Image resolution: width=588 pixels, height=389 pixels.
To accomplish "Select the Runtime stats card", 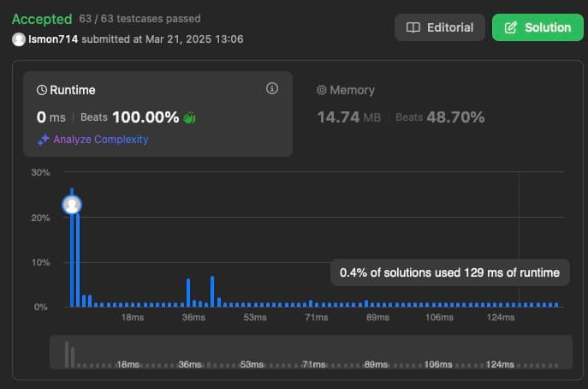I will point(157,113).
